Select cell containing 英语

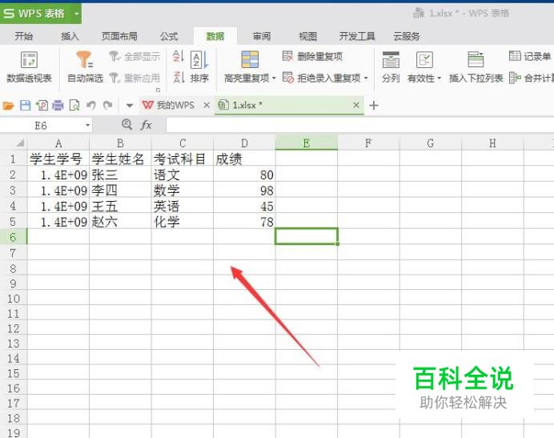(183, 206)
